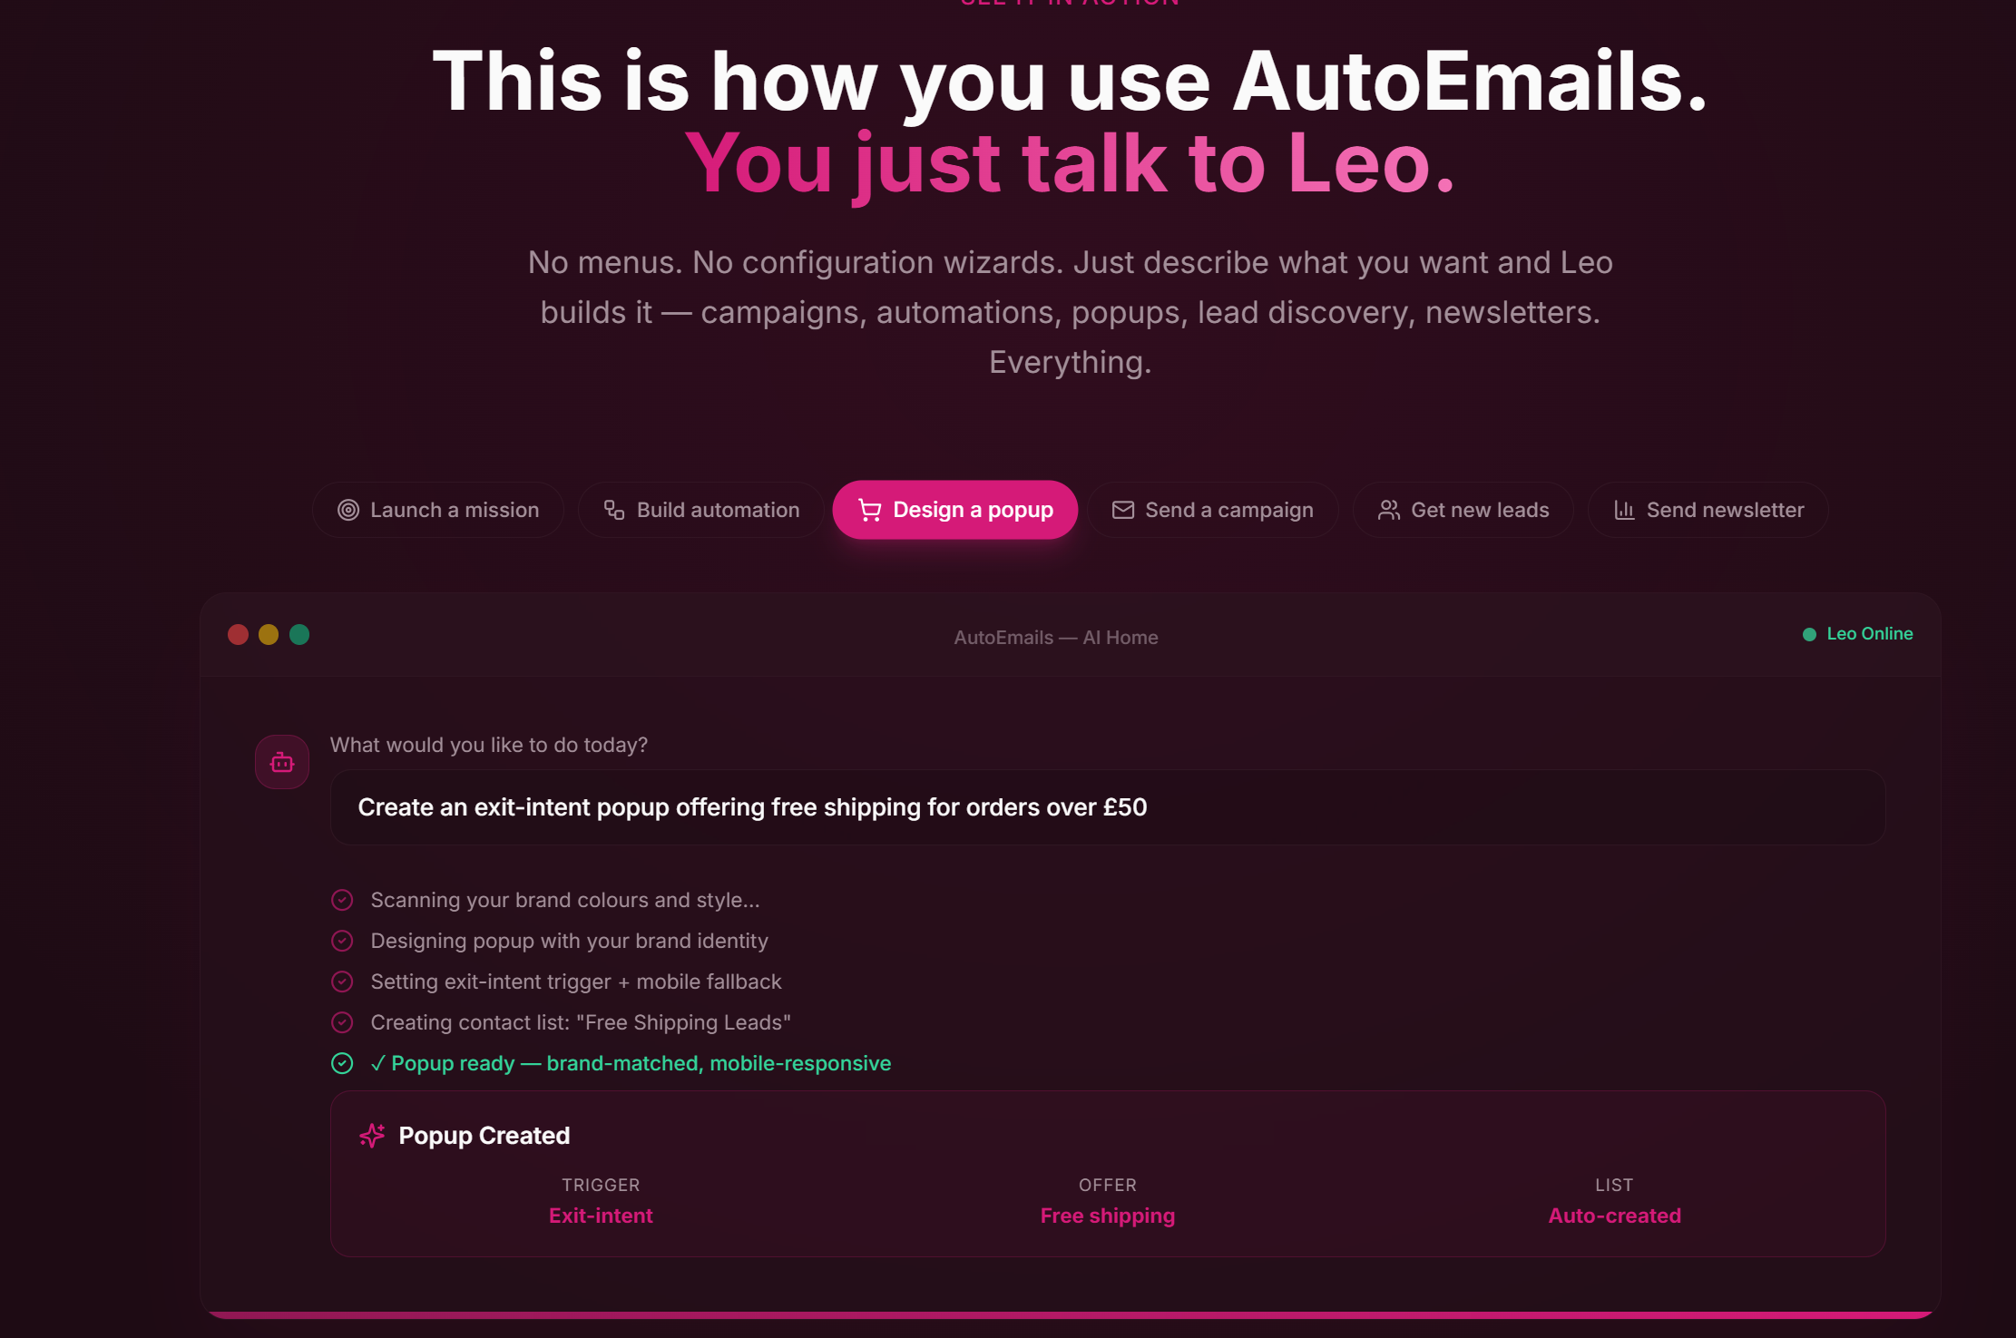Viewport: 2016px width, 1338px height.
Task: Select the target icon beside Launch a mission
Action: pos(348,510)
